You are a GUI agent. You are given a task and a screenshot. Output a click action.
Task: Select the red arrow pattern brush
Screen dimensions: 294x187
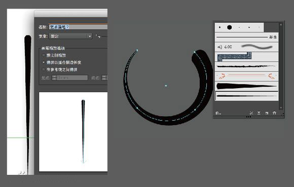click(x=246, y=76)
